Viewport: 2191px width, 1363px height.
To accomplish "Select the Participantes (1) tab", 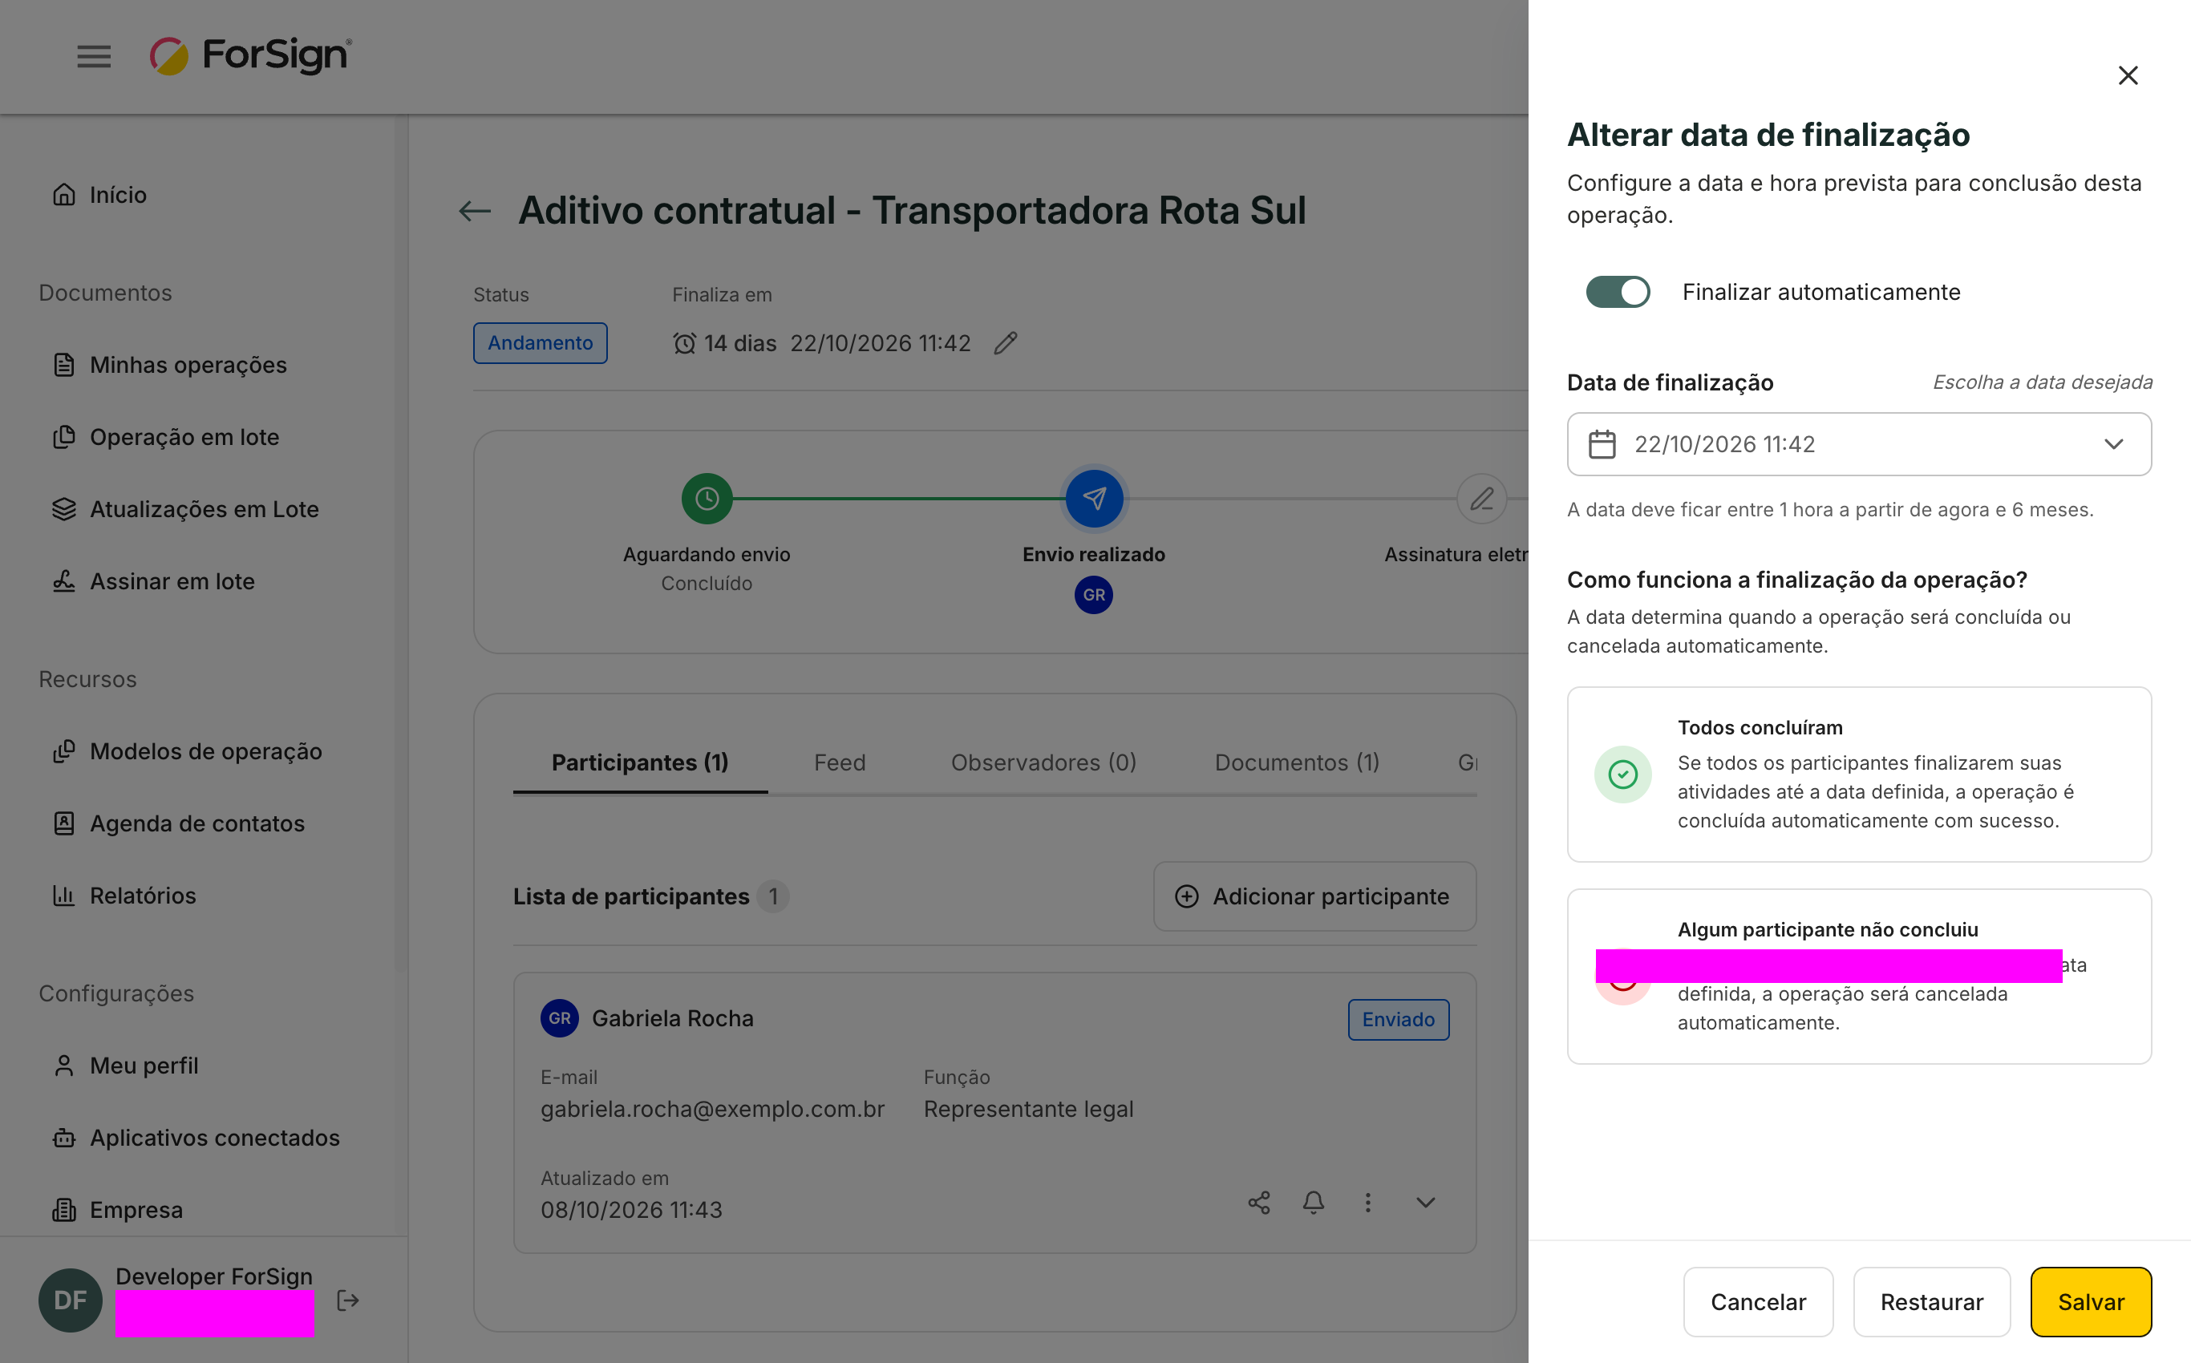I will (640, 762).
